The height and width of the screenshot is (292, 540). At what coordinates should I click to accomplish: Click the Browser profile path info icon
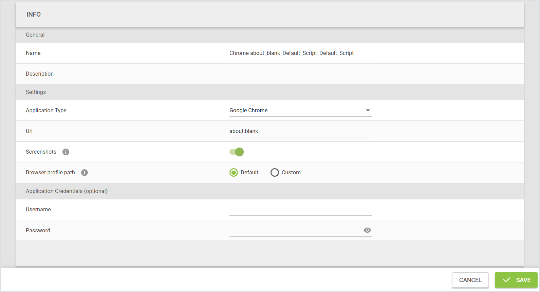tap(85, 173)
